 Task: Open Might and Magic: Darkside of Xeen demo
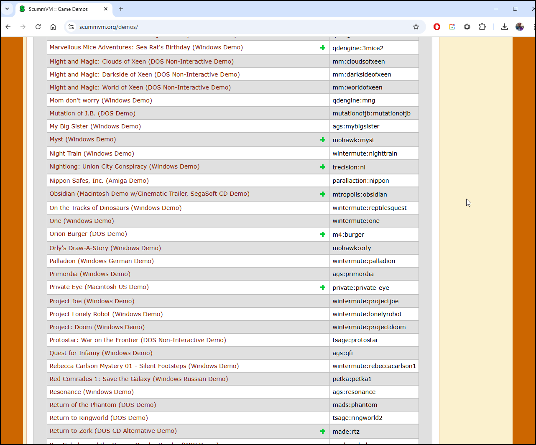click(x=145, y=74)
